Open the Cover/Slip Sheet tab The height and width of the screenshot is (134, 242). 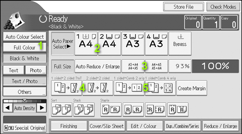click(106, 126)
